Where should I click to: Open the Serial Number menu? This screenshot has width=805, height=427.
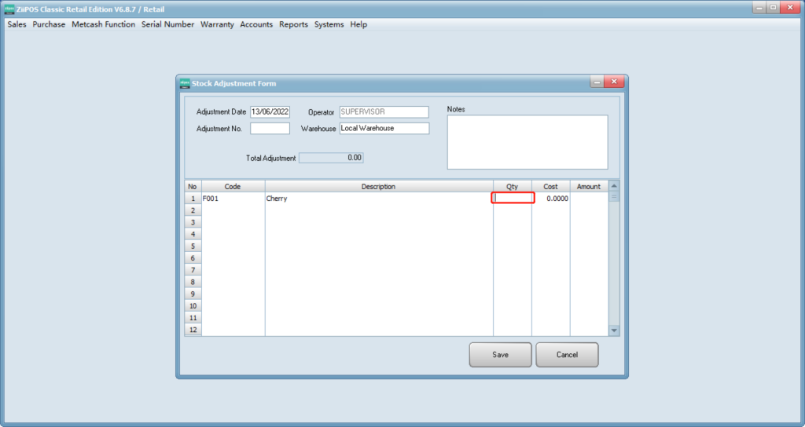[167, 24]
